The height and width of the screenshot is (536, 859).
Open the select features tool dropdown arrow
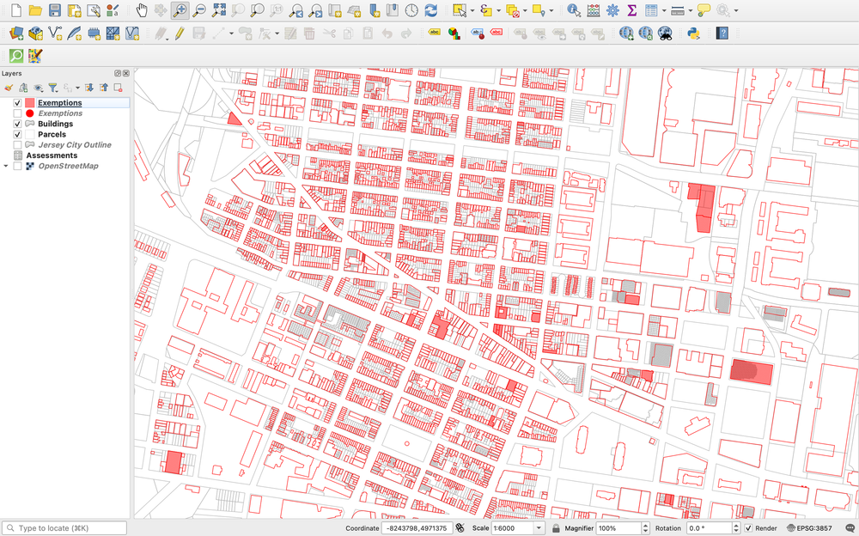click(472, 10)
